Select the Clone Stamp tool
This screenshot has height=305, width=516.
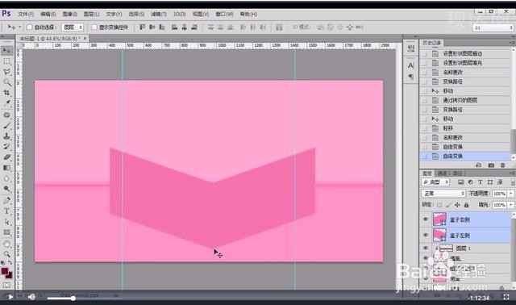(x=6, y=136)
